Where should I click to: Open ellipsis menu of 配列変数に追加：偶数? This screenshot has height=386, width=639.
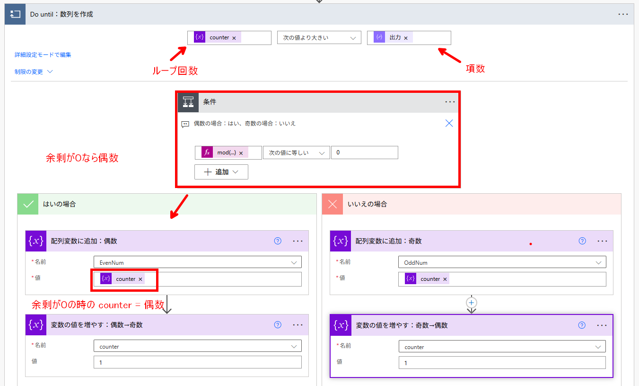[x=298, y=241]
